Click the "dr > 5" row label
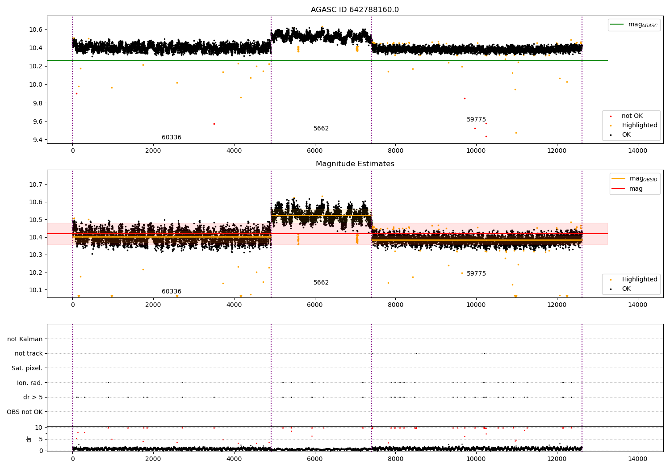The width and height of the screenshot is (670, 469). click(x=33, y=398)
